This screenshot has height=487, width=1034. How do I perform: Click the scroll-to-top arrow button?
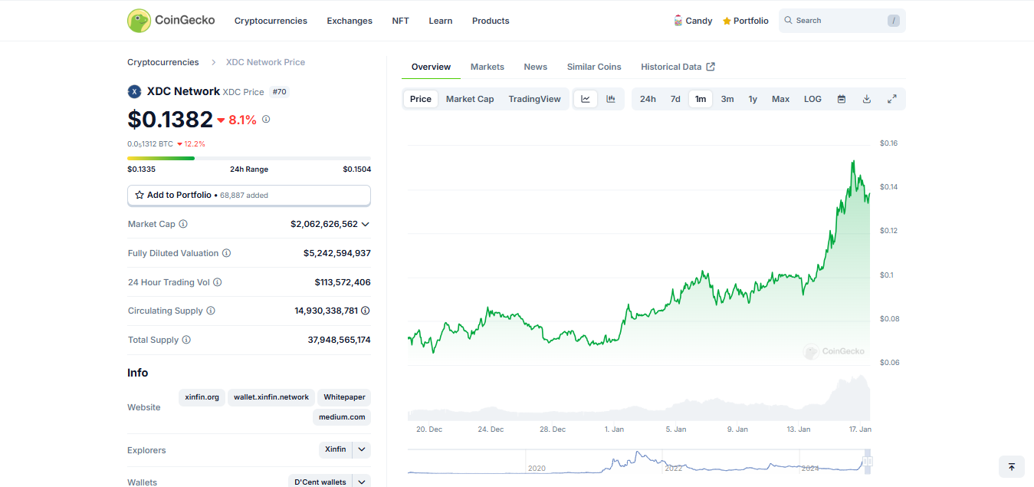[x=1012, y=466]
